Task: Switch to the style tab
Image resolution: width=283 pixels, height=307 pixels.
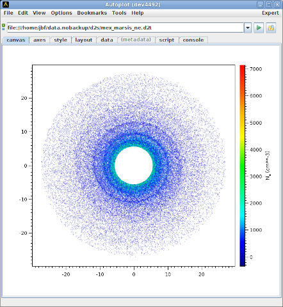Action: pyautogui.click(x=60, y=40)
